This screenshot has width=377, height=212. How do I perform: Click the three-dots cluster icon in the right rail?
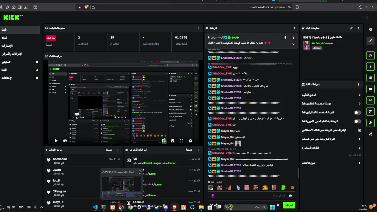tap(371, 134)
